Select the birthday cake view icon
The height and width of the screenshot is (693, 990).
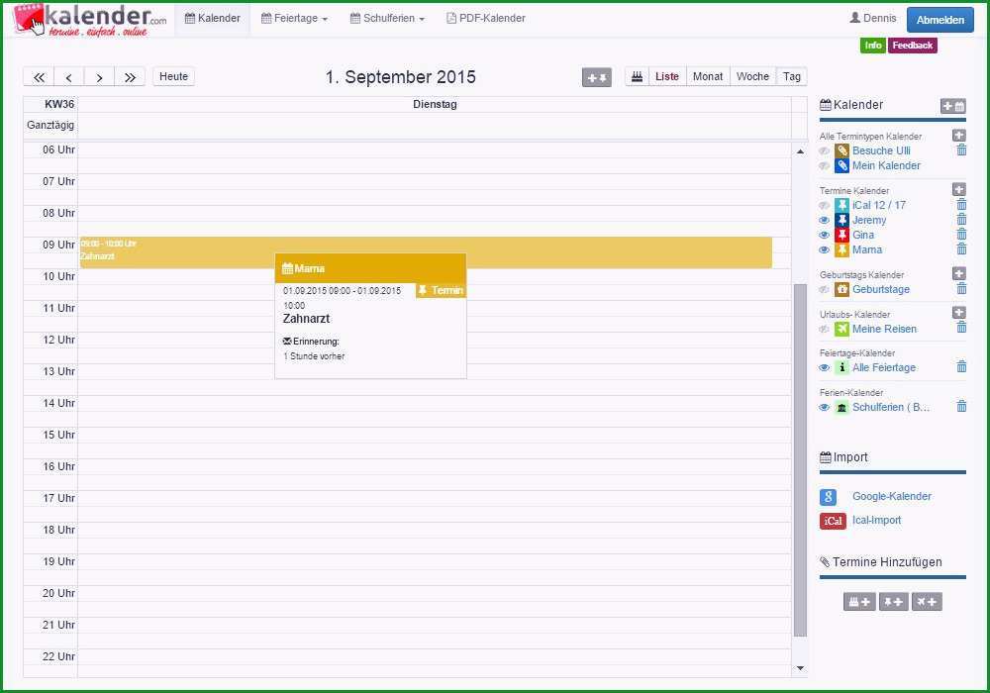637,76
